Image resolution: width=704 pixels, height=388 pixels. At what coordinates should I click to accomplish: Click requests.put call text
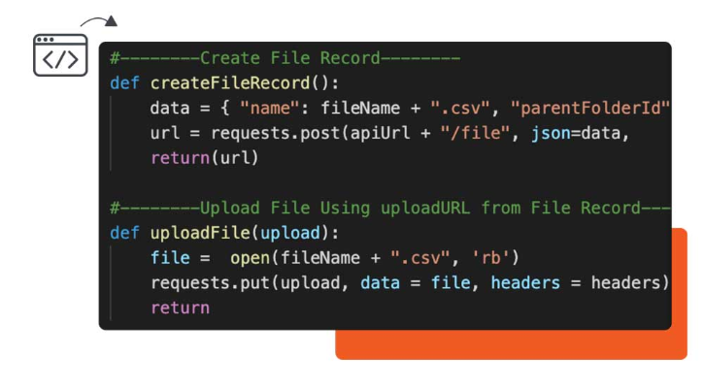210,283
